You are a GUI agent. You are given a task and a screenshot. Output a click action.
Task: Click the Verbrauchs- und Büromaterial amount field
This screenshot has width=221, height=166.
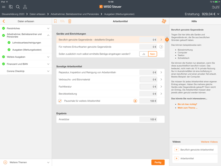point(148,79)
